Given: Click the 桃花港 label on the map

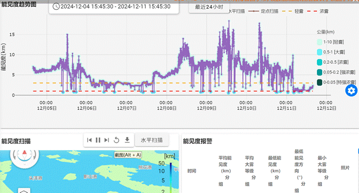Looking at the screenshot, I should click(145, 168).
